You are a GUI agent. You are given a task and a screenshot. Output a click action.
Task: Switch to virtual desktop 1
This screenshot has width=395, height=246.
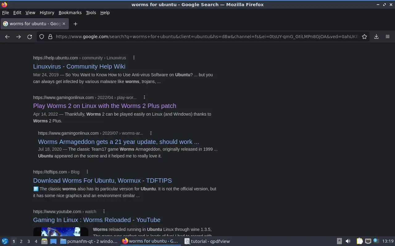[14, 241]
